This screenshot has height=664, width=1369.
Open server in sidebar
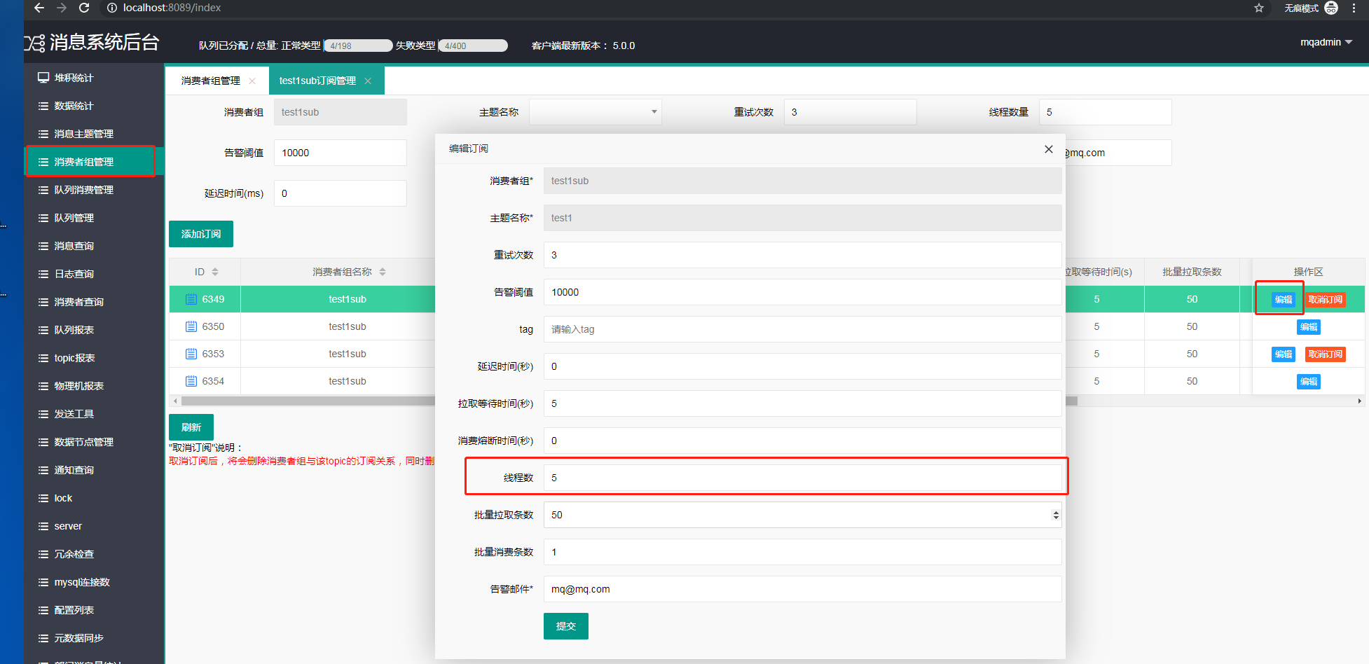click(x=94, y=526)
